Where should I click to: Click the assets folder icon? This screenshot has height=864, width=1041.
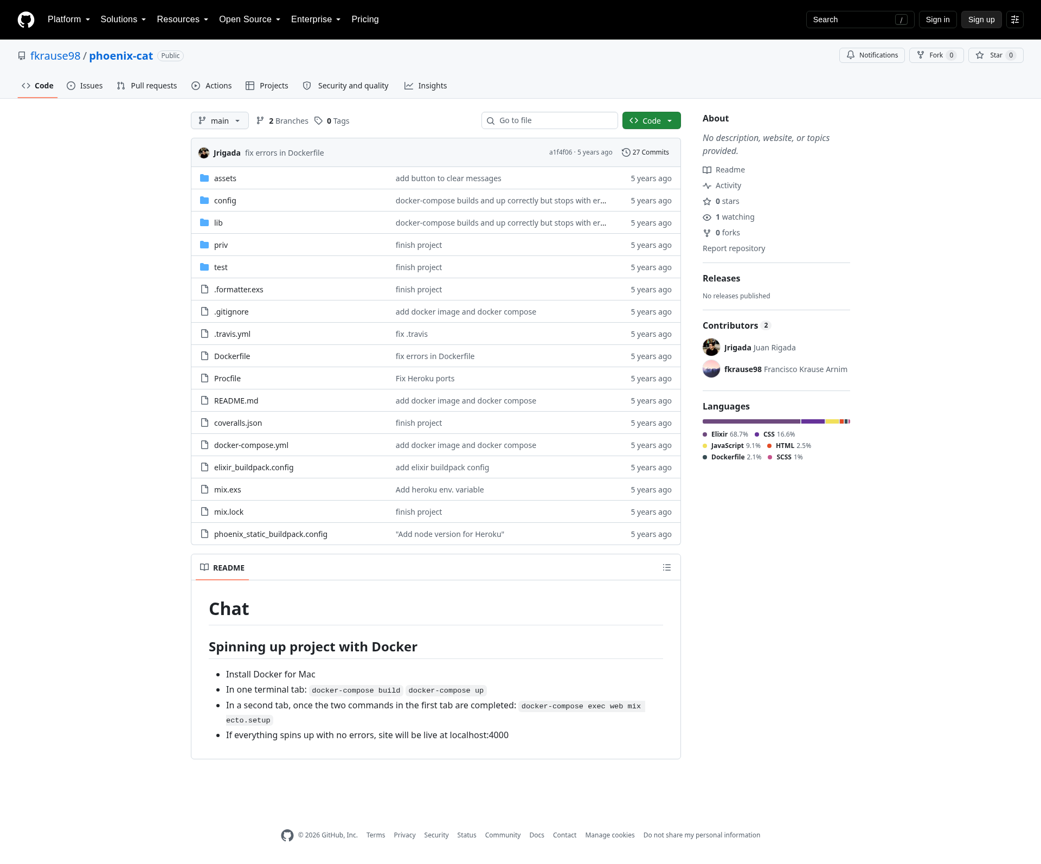click(x=204, y=178)
